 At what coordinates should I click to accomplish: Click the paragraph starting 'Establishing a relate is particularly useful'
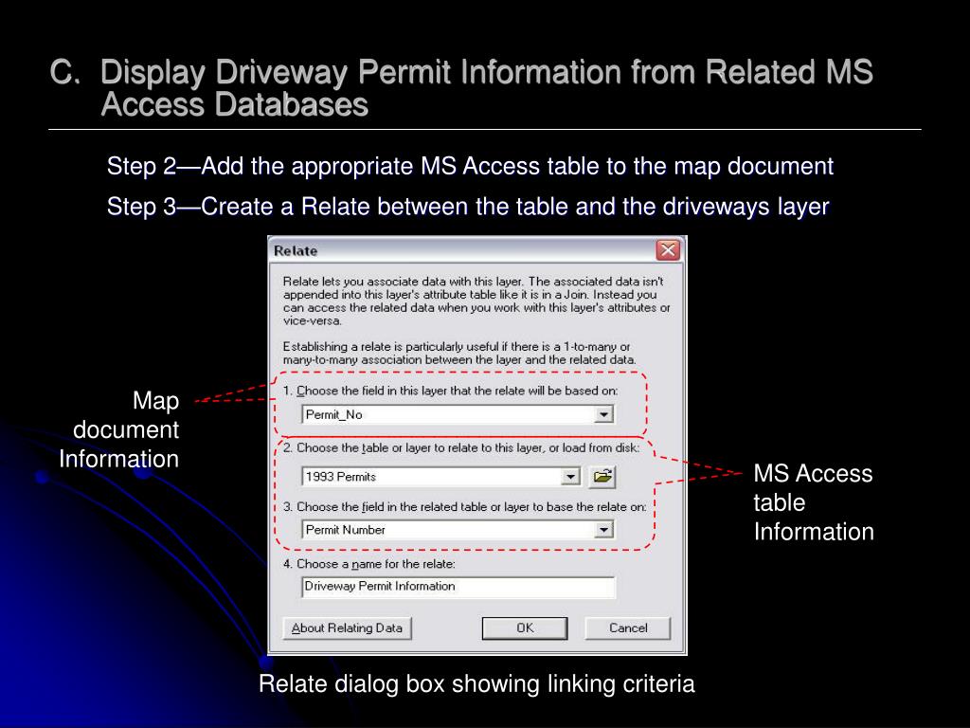[459, 353]
